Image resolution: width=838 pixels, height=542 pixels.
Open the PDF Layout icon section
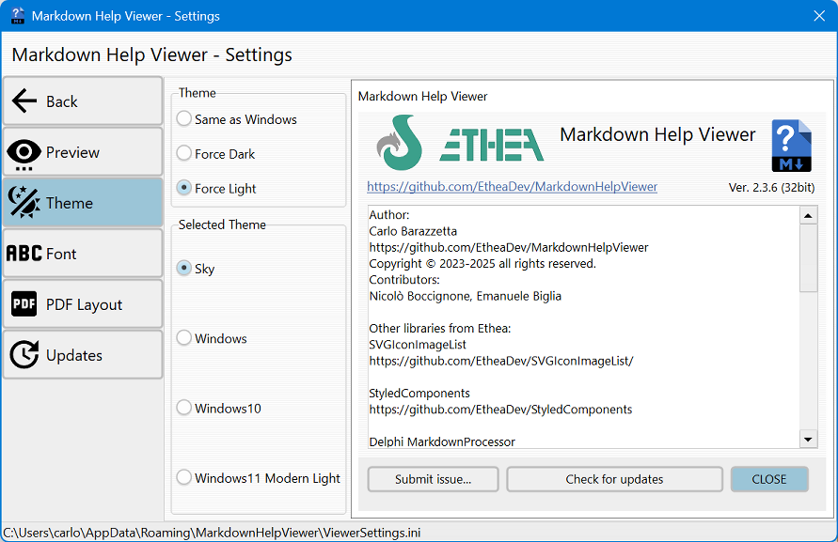click(x=24, y=304)
